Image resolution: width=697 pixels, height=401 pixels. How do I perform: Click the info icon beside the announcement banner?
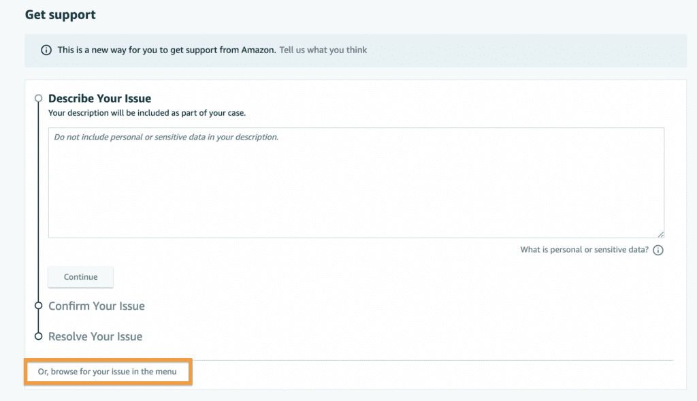pos(46,50)
